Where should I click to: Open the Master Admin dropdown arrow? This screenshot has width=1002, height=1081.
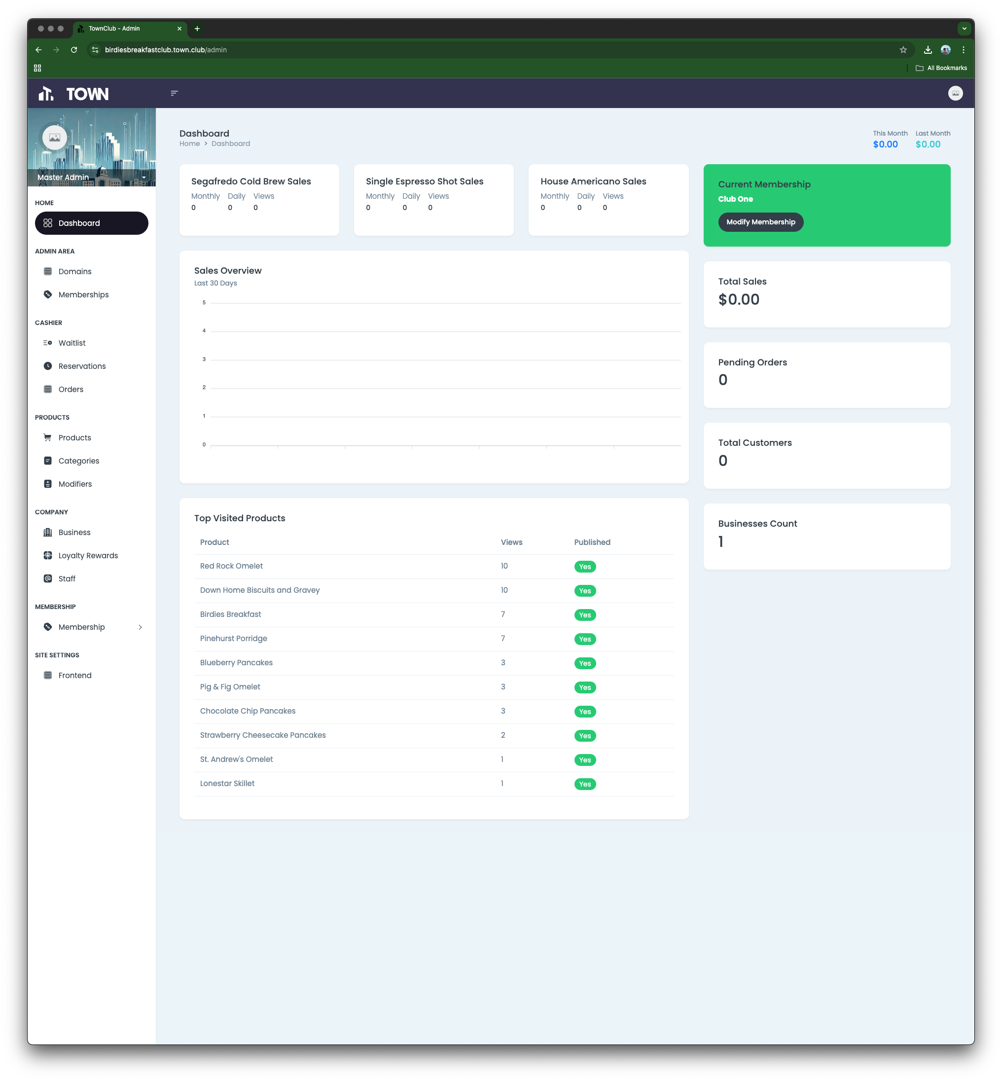pos(143,178)
